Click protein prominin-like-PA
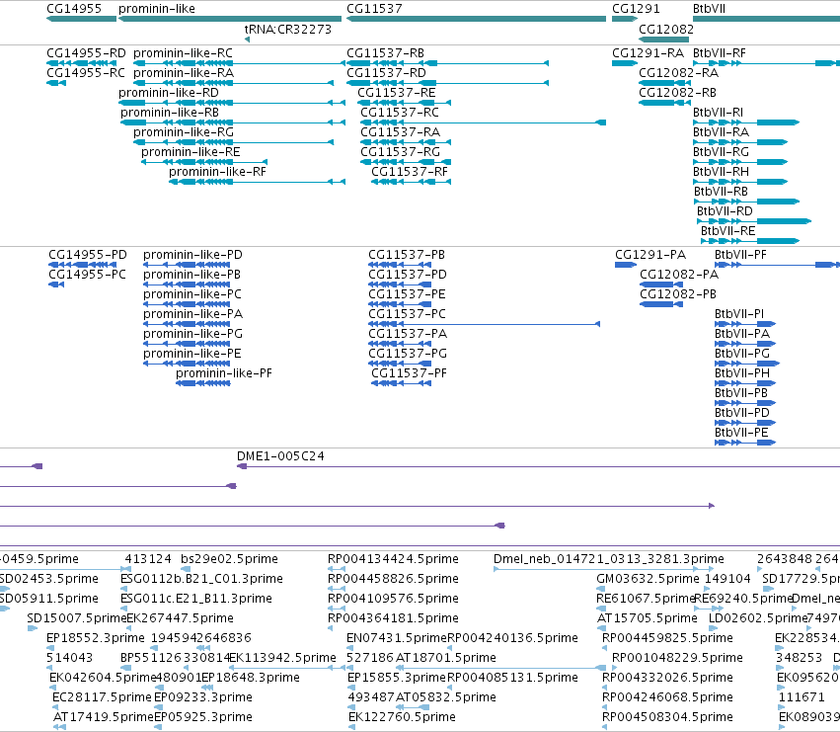This screenshot has height=732, width=840. pyautogui.click(x=192, y=314)
